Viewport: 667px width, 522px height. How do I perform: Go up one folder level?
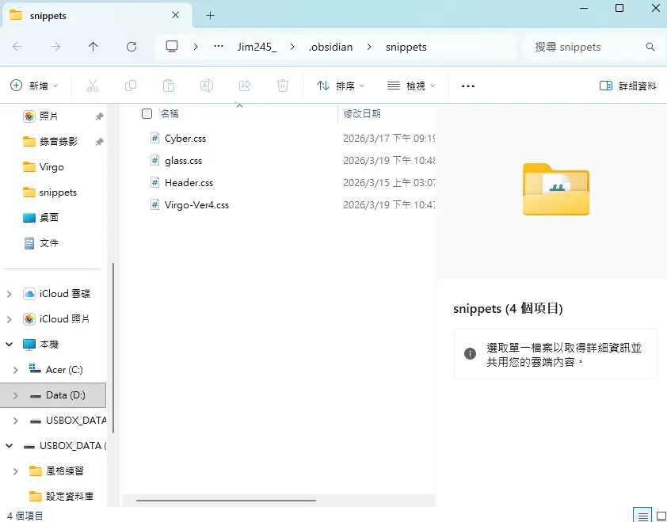[x=93, y=47]
